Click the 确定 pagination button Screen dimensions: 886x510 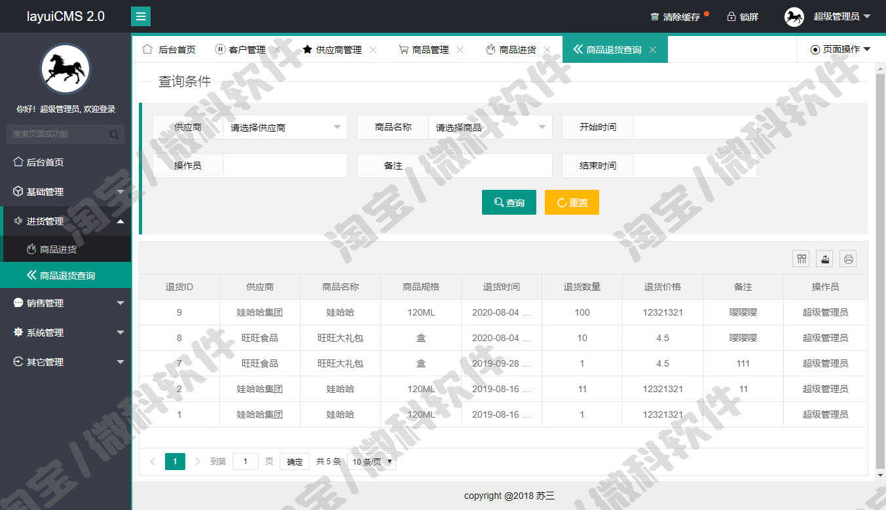pos(295,462)
